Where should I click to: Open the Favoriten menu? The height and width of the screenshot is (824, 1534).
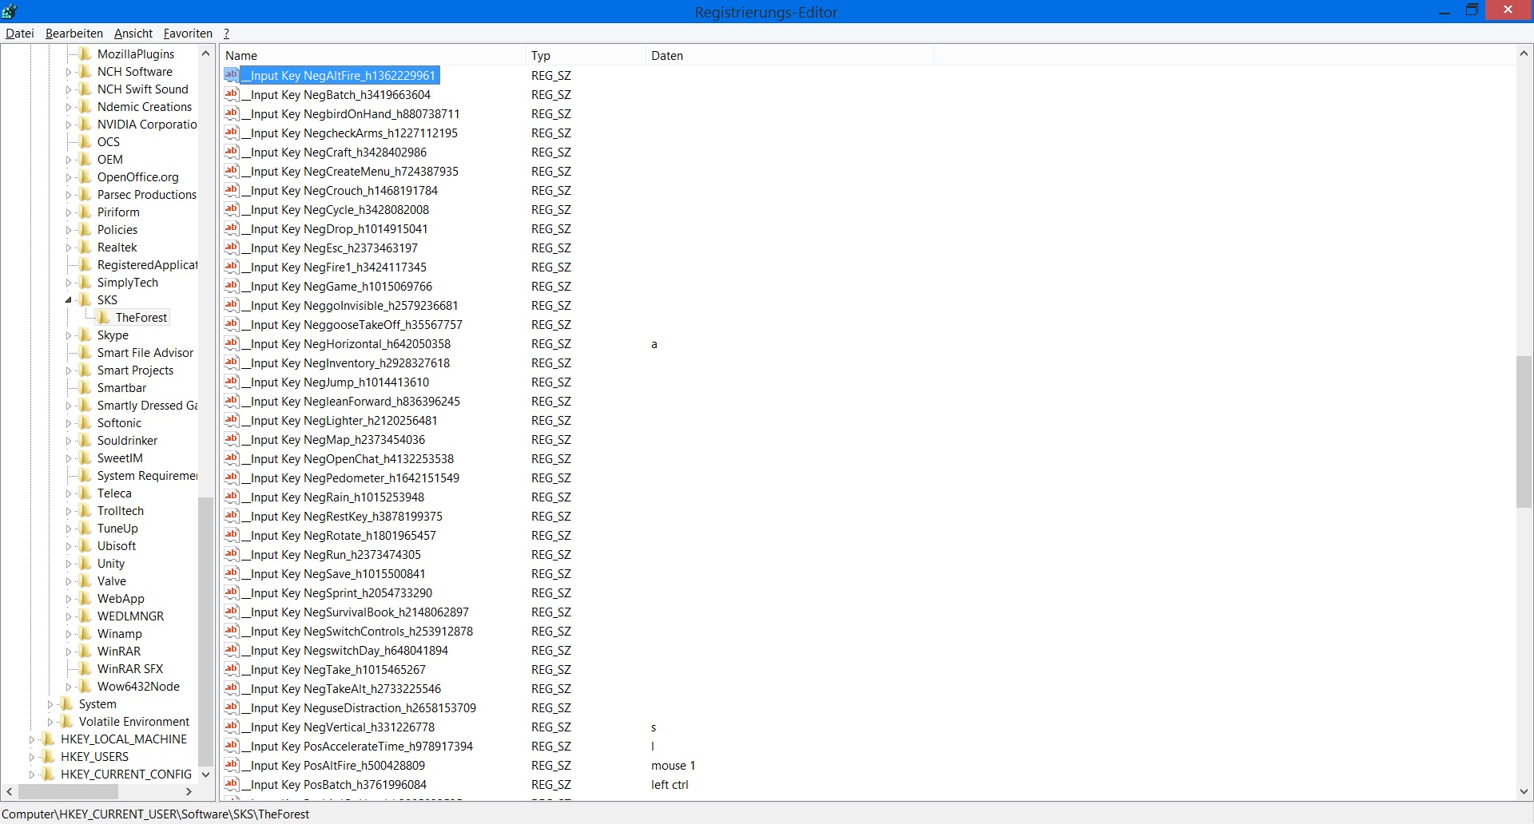pos(188,34)
